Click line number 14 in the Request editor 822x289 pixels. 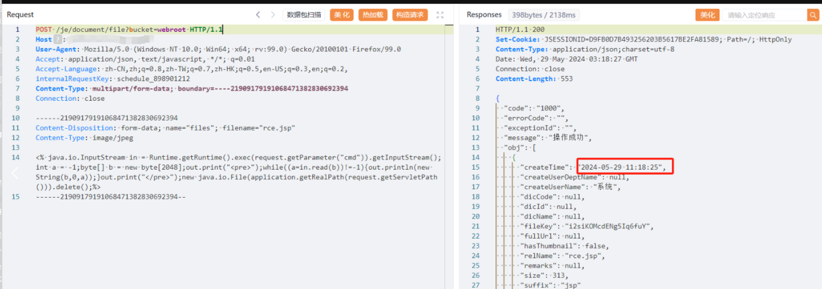[x=16, y=157]
